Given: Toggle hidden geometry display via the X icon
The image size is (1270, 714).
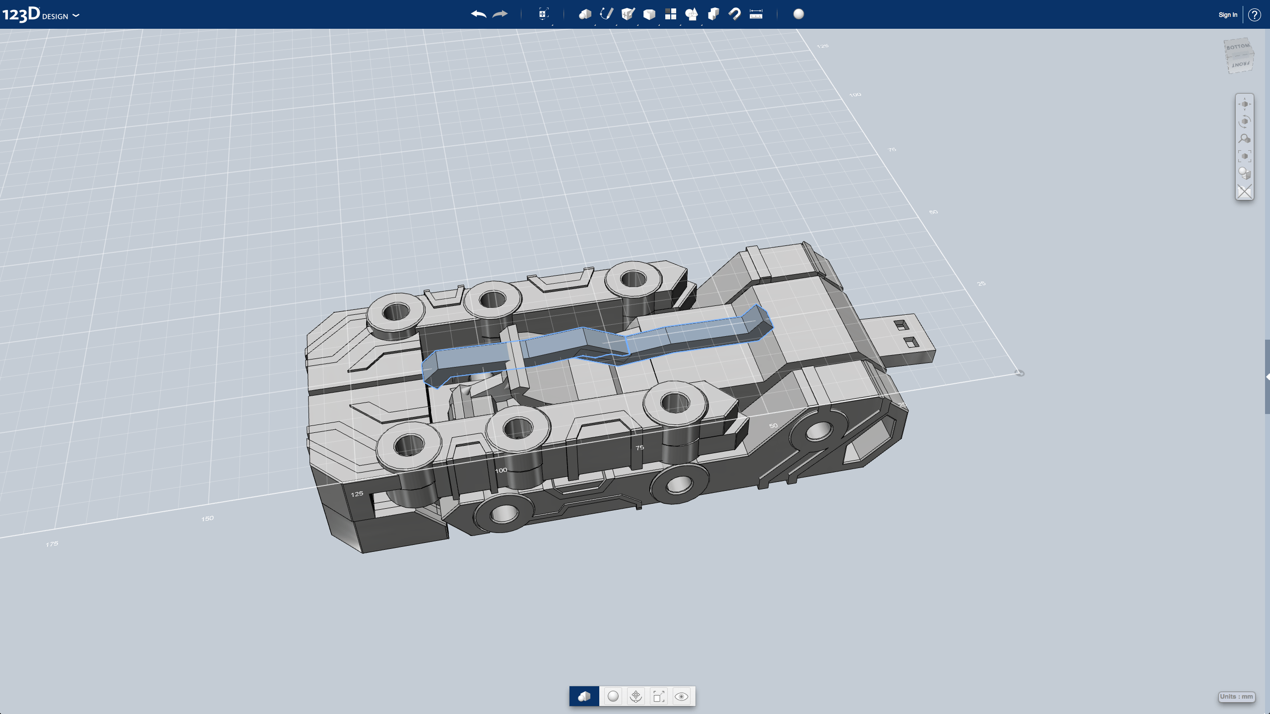Looking at the screenshot, I should click(x=1245, y=190).
